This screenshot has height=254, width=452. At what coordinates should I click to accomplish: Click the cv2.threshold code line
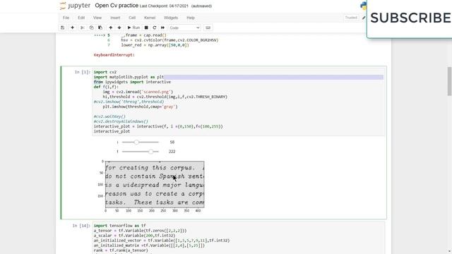[x=165, y=97]
